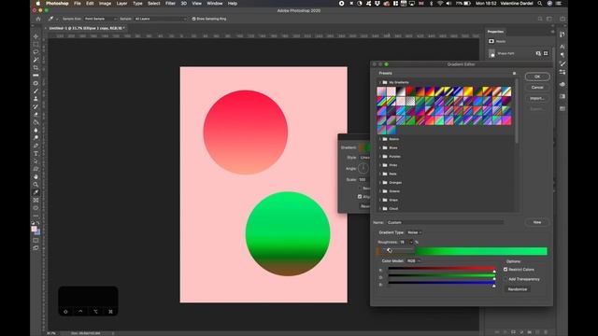Screen dimensions: 598x336
Task: Click the Wi-Fi status icon in menu bar
Action: [440, 4]
